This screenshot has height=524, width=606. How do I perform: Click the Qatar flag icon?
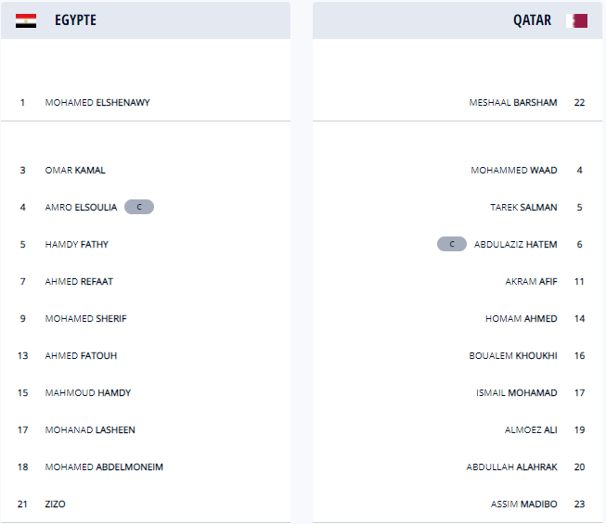tap(576, 20)
